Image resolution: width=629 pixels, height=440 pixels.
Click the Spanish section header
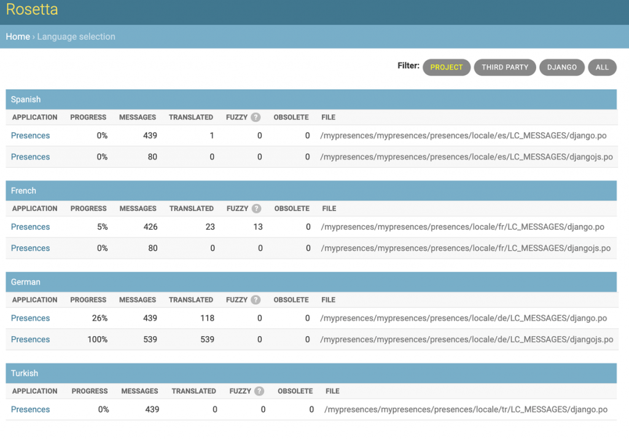[x=311, y=100]
